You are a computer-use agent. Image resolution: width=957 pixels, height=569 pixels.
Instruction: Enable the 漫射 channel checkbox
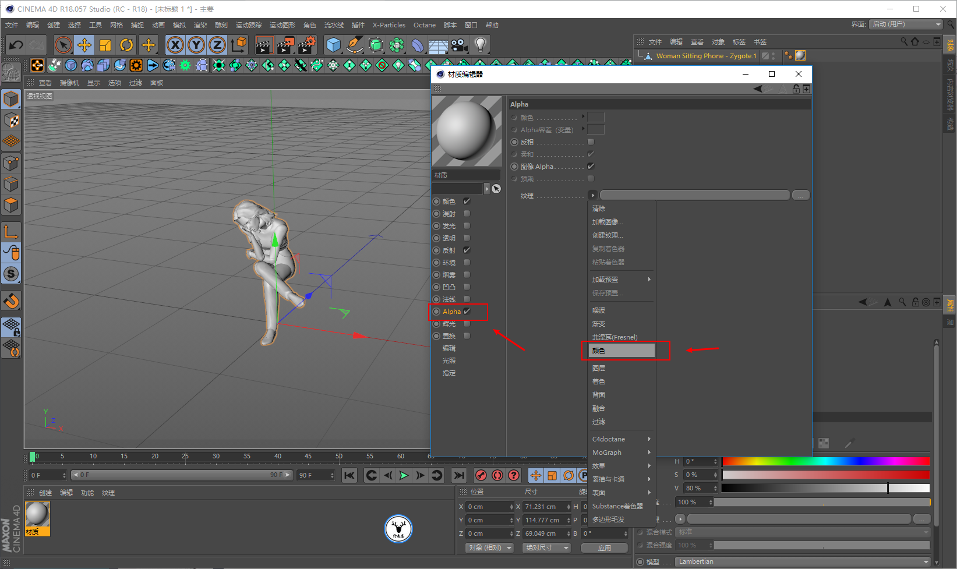click(x=467, y=214)
